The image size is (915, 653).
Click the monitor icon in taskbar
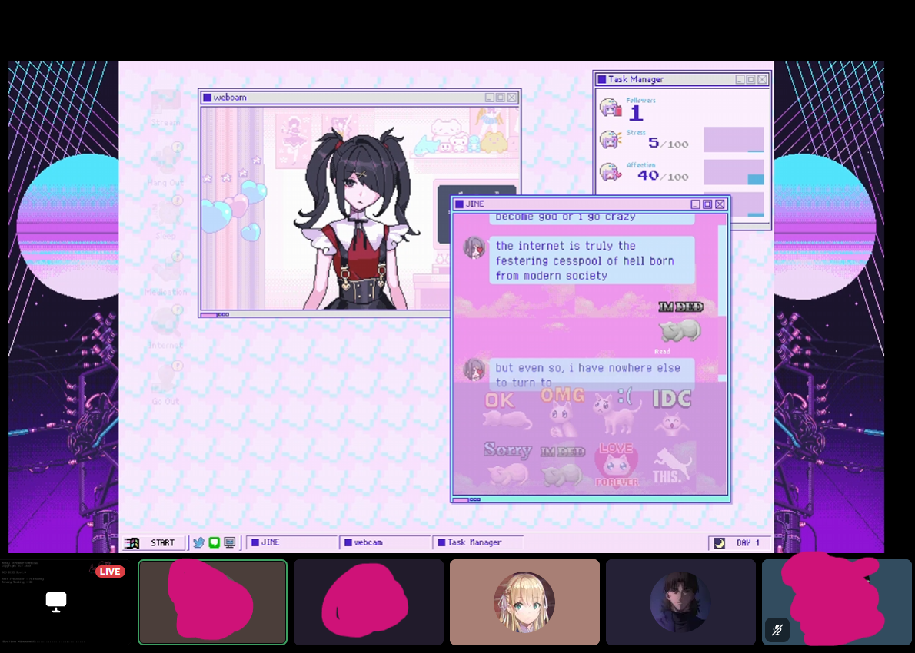pyautogui.click(x=230, y=543)
